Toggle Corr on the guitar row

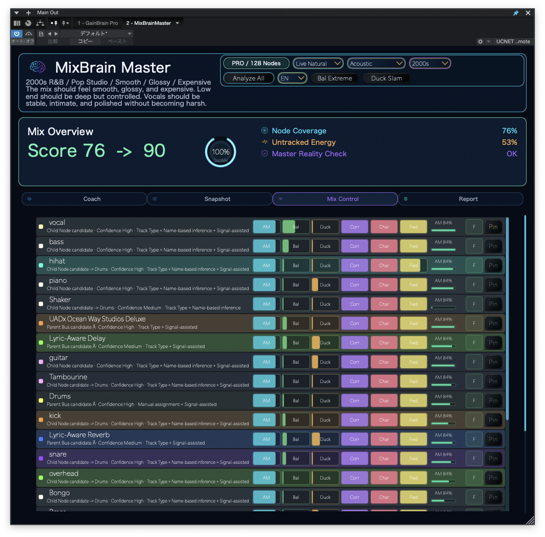[355, 362]
